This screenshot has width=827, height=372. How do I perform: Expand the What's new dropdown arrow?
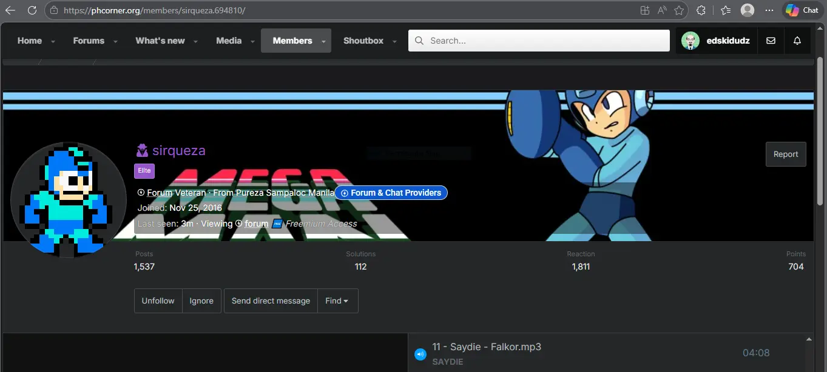(x=196, y=41)
